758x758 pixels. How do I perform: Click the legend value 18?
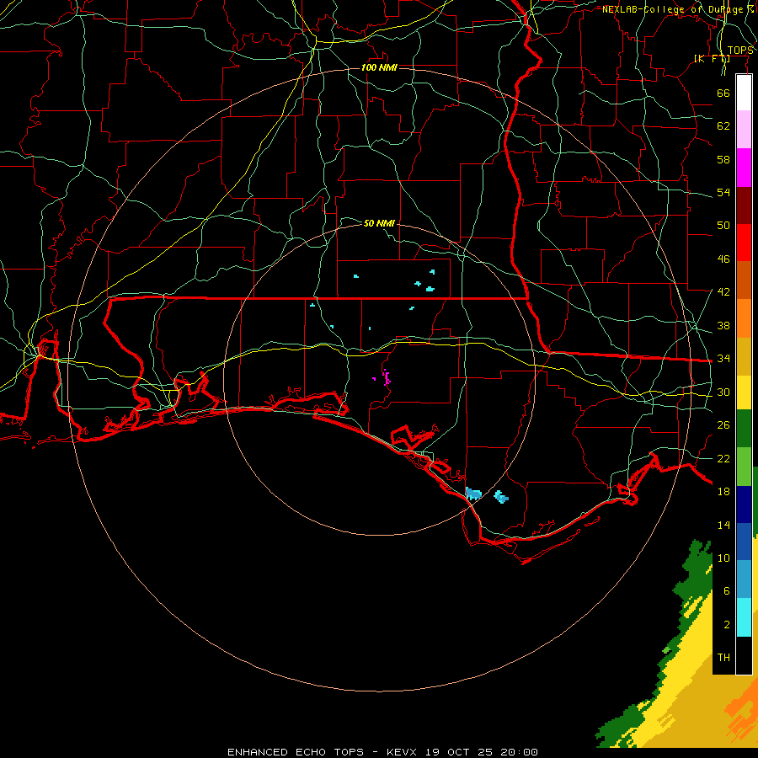(x=723, y=492)
